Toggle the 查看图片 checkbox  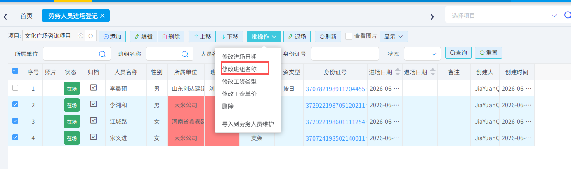point(349,36)
